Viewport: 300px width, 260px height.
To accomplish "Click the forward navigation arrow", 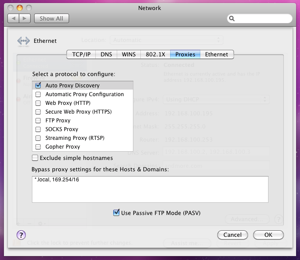I will (25, 18).
